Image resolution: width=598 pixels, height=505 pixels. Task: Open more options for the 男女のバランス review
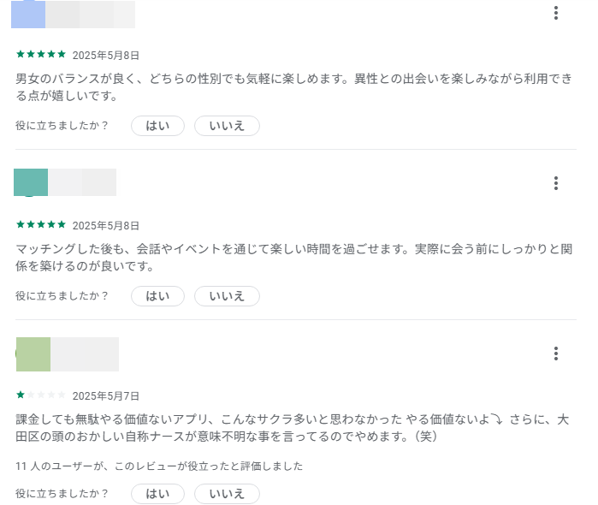click(x=556, y=13)
